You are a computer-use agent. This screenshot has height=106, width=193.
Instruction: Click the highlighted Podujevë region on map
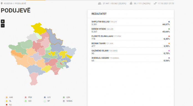(x=54, y=37)
